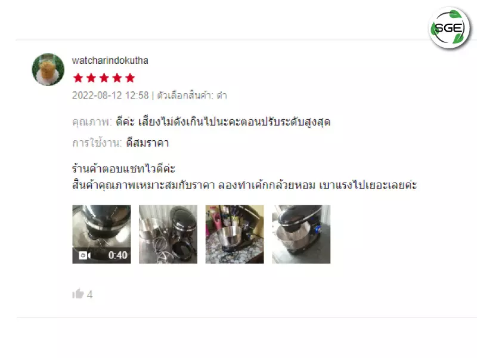Click the first red rating star

pos(78,78)
